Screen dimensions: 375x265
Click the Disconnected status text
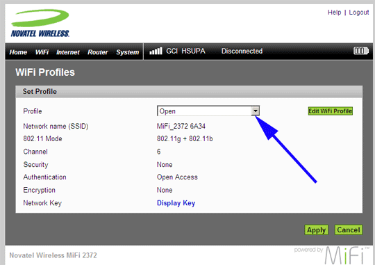pos(242,51)
